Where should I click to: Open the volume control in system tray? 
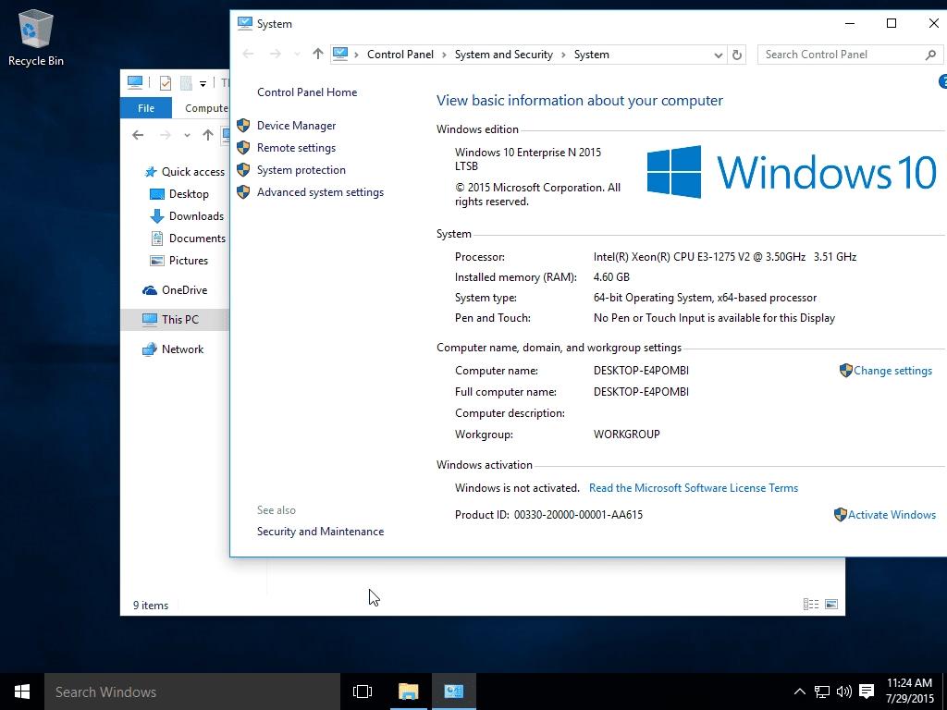[844, 692]
